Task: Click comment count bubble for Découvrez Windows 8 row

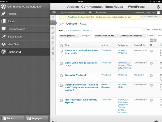Action: click(151, 76)
